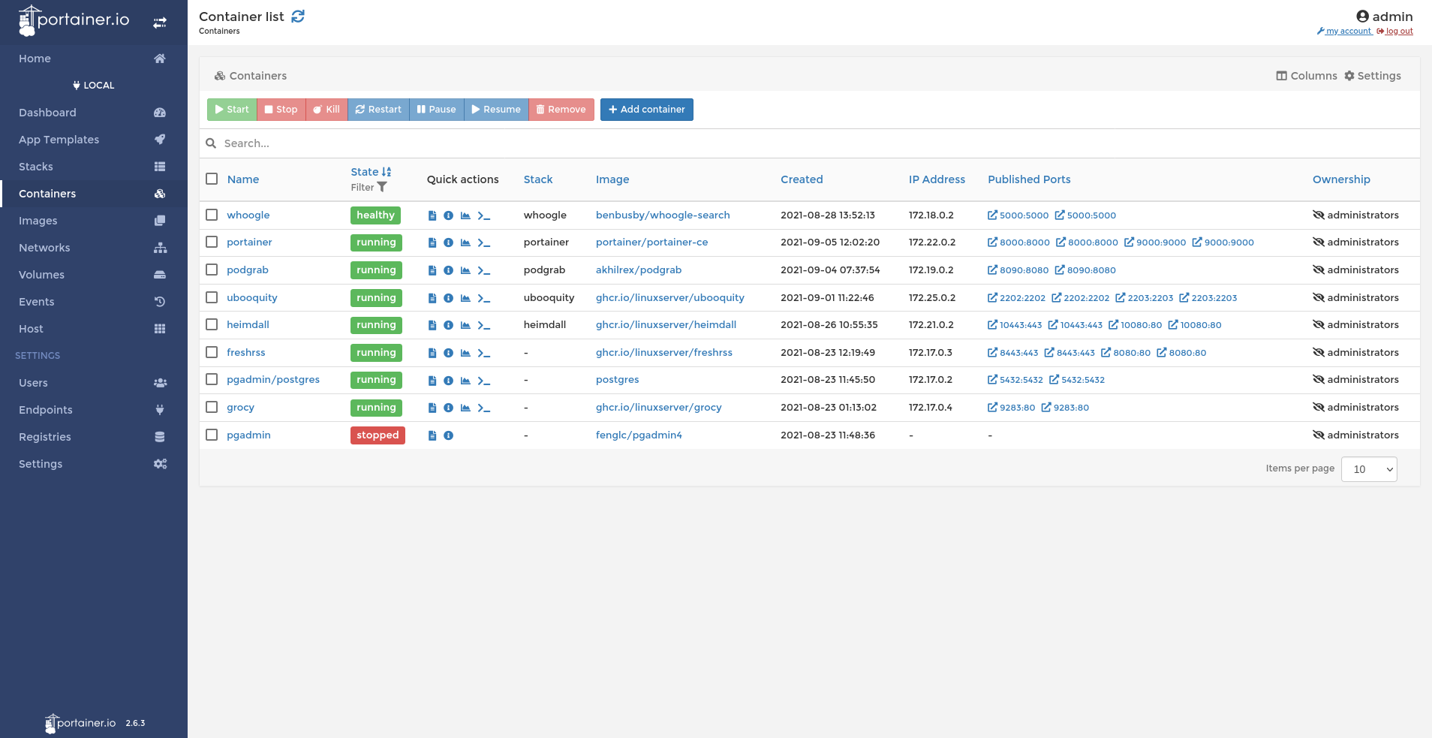Image resolution: width=1432 pixels, height=738 pixels.
Task: Open sidebar Settings page
Action: (94, 464)
